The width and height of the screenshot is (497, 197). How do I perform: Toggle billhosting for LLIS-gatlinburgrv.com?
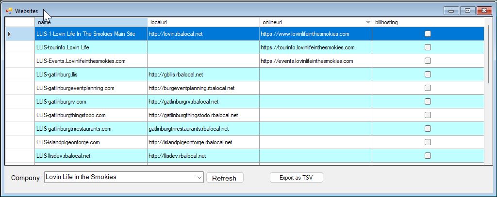428,102
